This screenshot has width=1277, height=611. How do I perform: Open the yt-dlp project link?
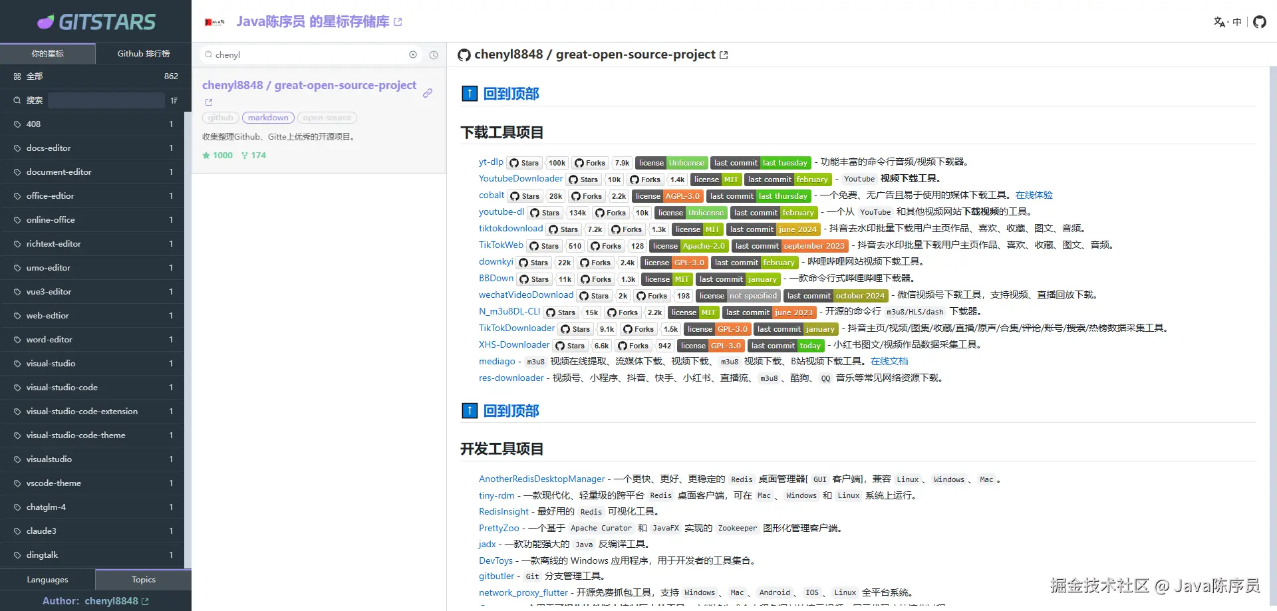[x=491, y=162]
